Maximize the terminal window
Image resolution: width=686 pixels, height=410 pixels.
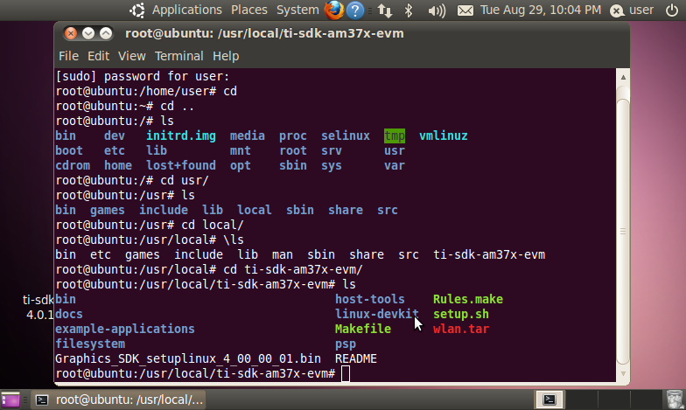click(105, 33)
